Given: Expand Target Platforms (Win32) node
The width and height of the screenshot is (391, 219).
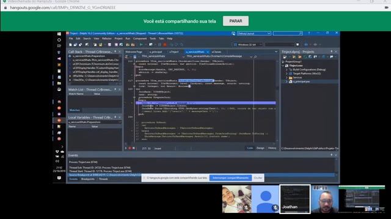Looking at the screenshot, I should coord(287,74).
